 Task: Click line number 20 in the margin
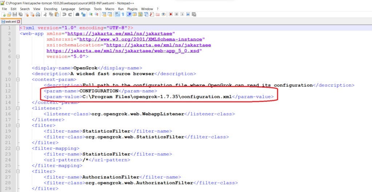tap(8, 137)
